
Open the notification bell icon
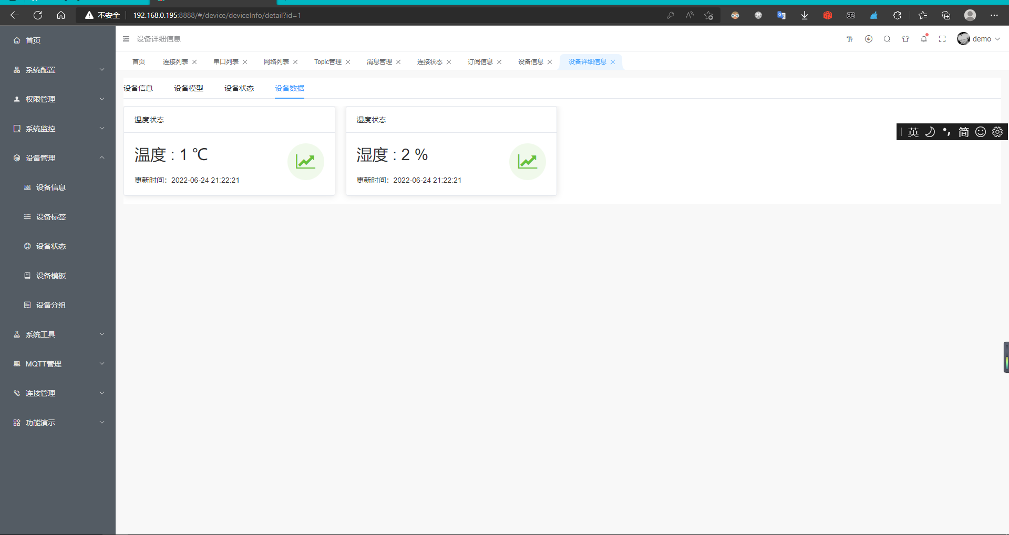coord(924,38)
